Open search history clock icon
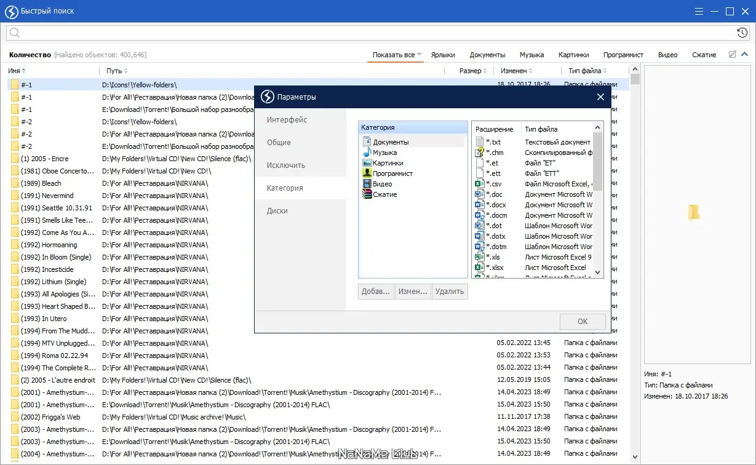Screen dimensions: 756x465 coord(742,33)
